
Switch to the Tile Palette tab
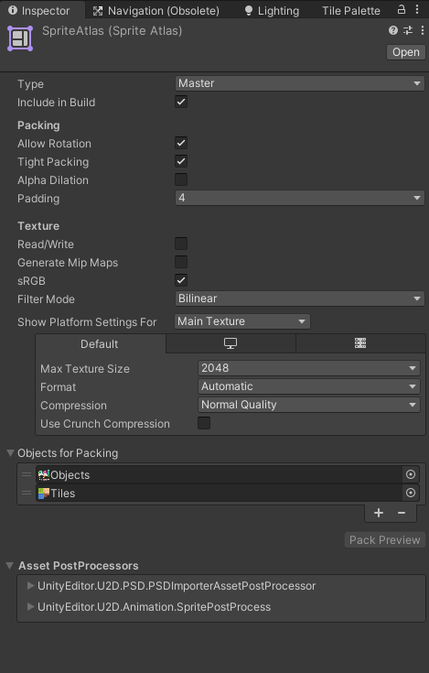click(351, 11)
